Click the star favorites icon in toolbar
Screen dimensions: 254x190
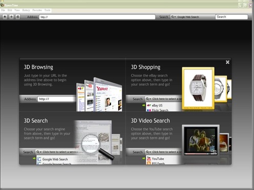[x=5, y=17]
